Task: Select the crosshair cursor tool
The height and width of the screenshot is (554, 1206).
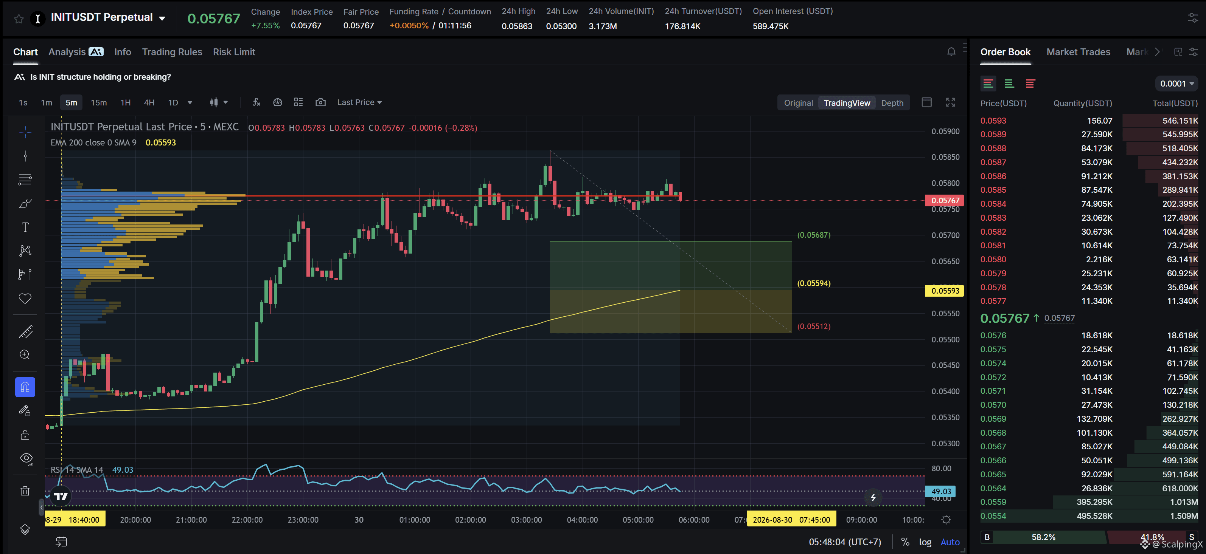Action: tap(25, 132)
